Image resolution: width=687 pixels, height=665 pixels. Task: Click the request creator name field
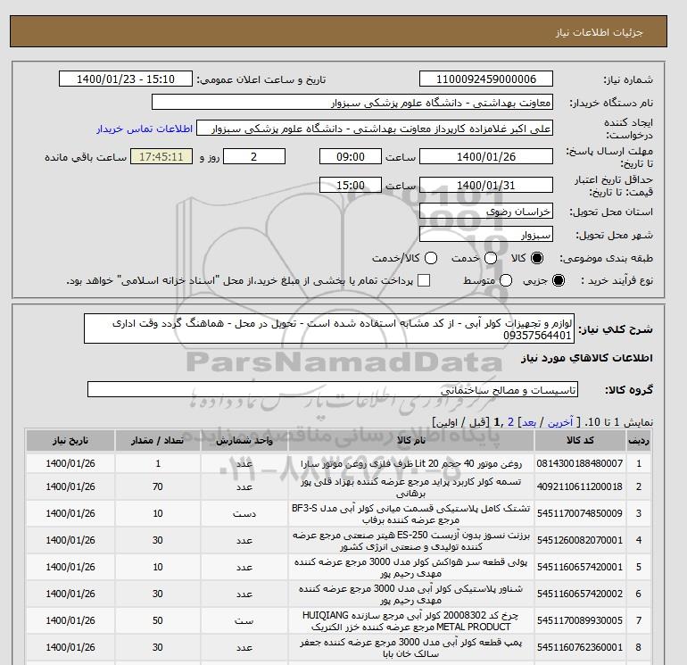coord(375,129)
